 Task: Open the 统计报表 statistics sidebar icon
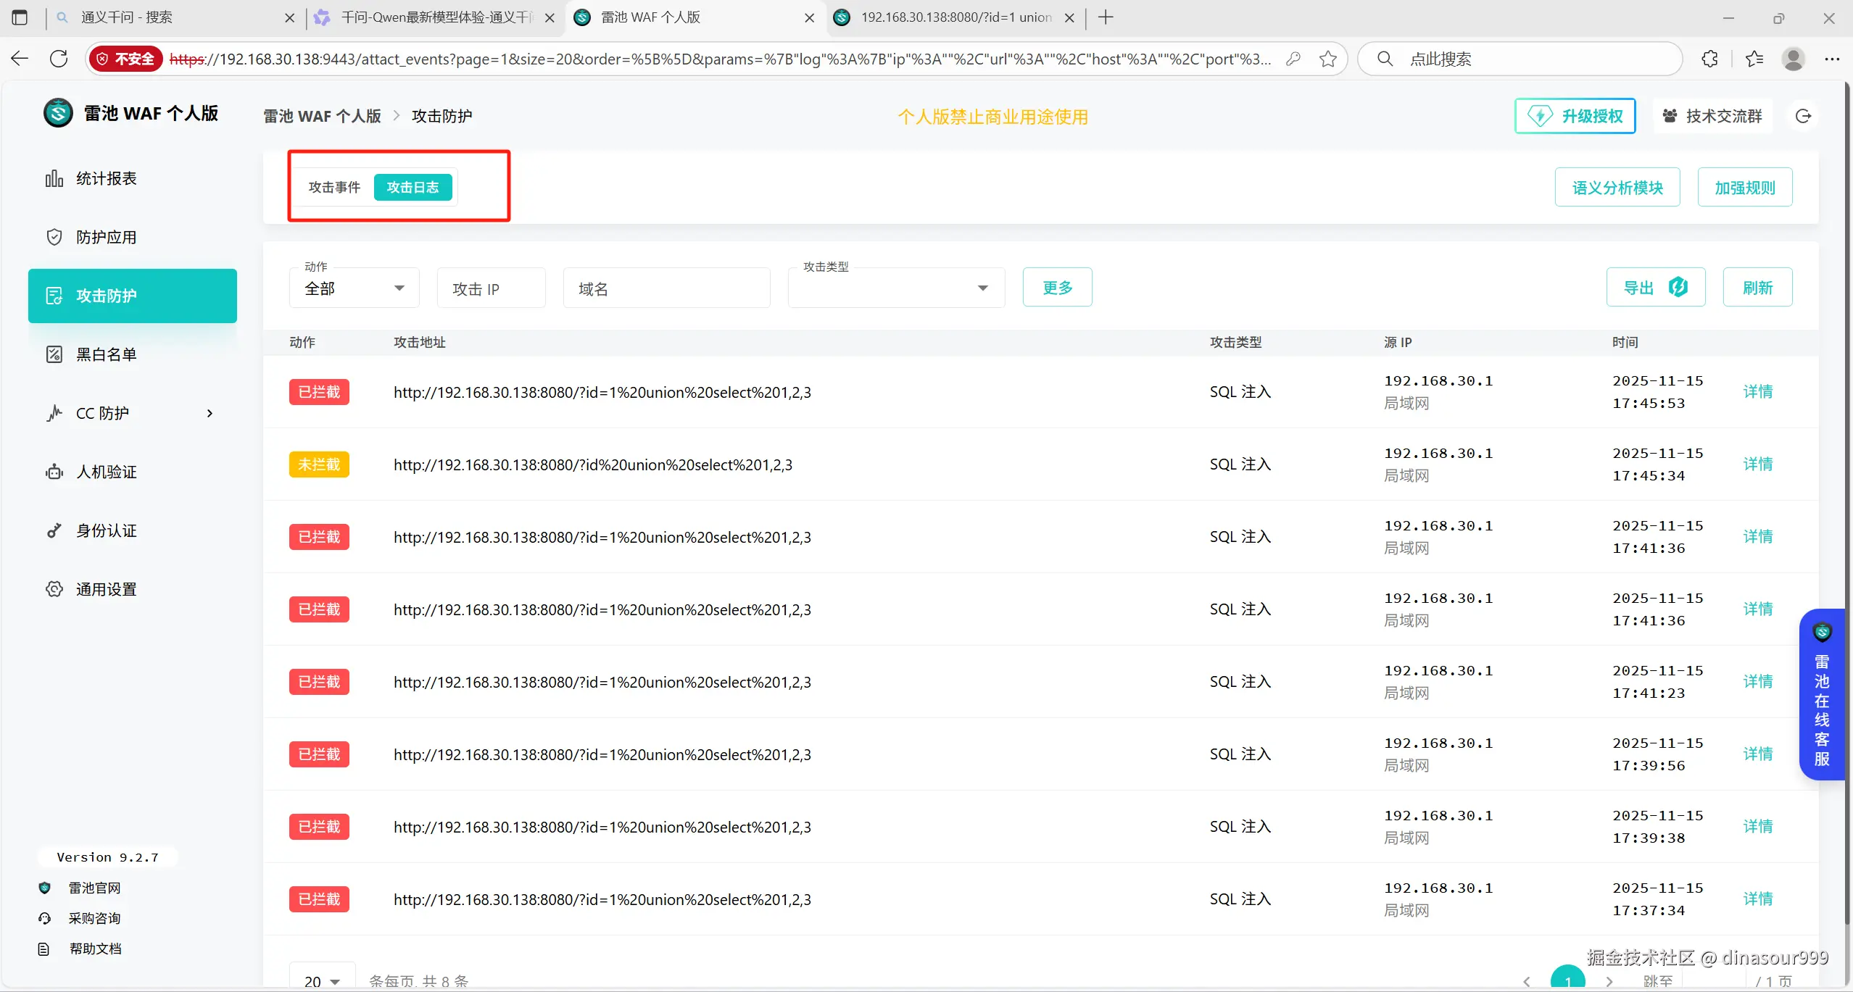click(54, 178)
